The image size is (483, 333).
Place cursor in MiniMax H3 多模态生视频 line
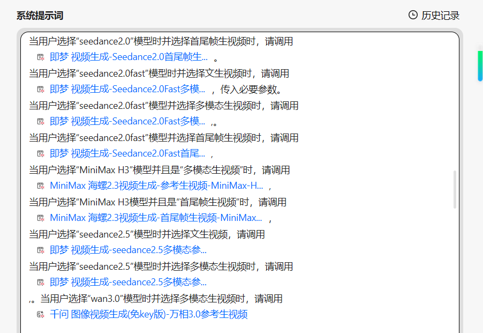coord(160,170)
